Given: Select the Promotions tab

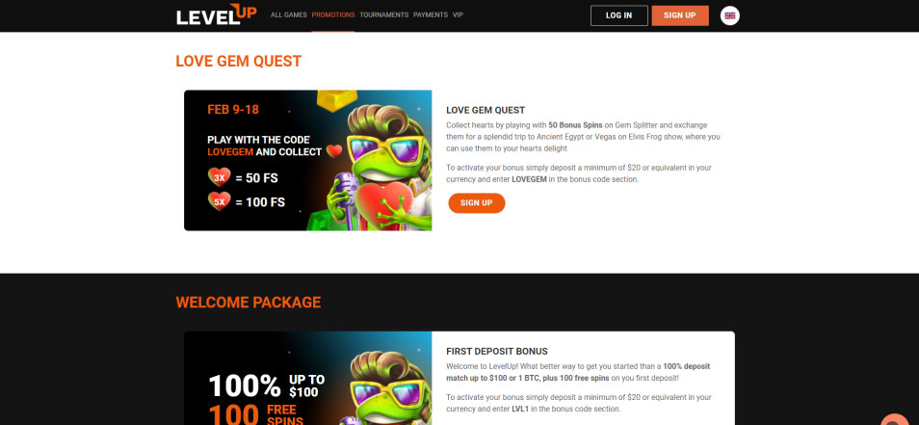Looking at the screenshot, I should tap(333, 15).
